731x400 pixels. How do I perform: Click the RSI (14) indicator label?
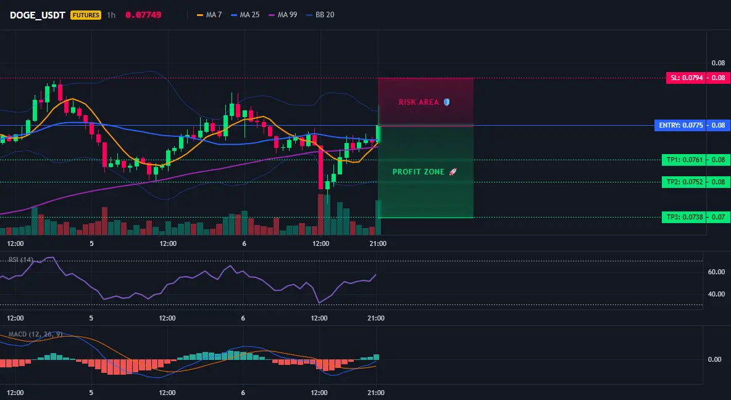point(21,259)
